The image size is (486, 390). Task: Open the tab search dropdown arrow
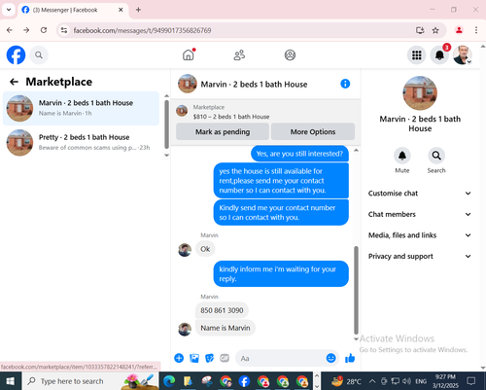point(9,10)
